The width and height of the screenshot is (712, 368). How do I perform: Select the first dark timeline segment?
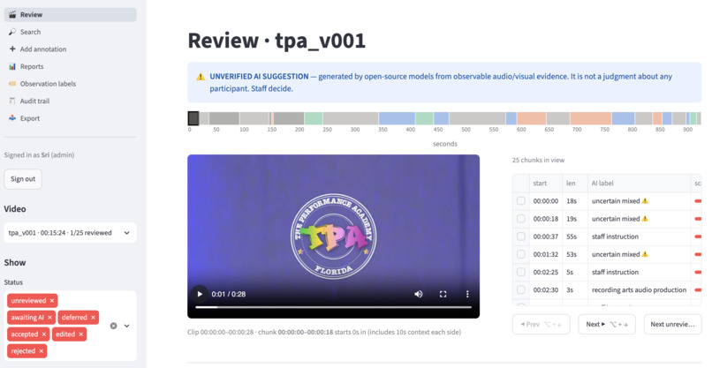point(193,118)
